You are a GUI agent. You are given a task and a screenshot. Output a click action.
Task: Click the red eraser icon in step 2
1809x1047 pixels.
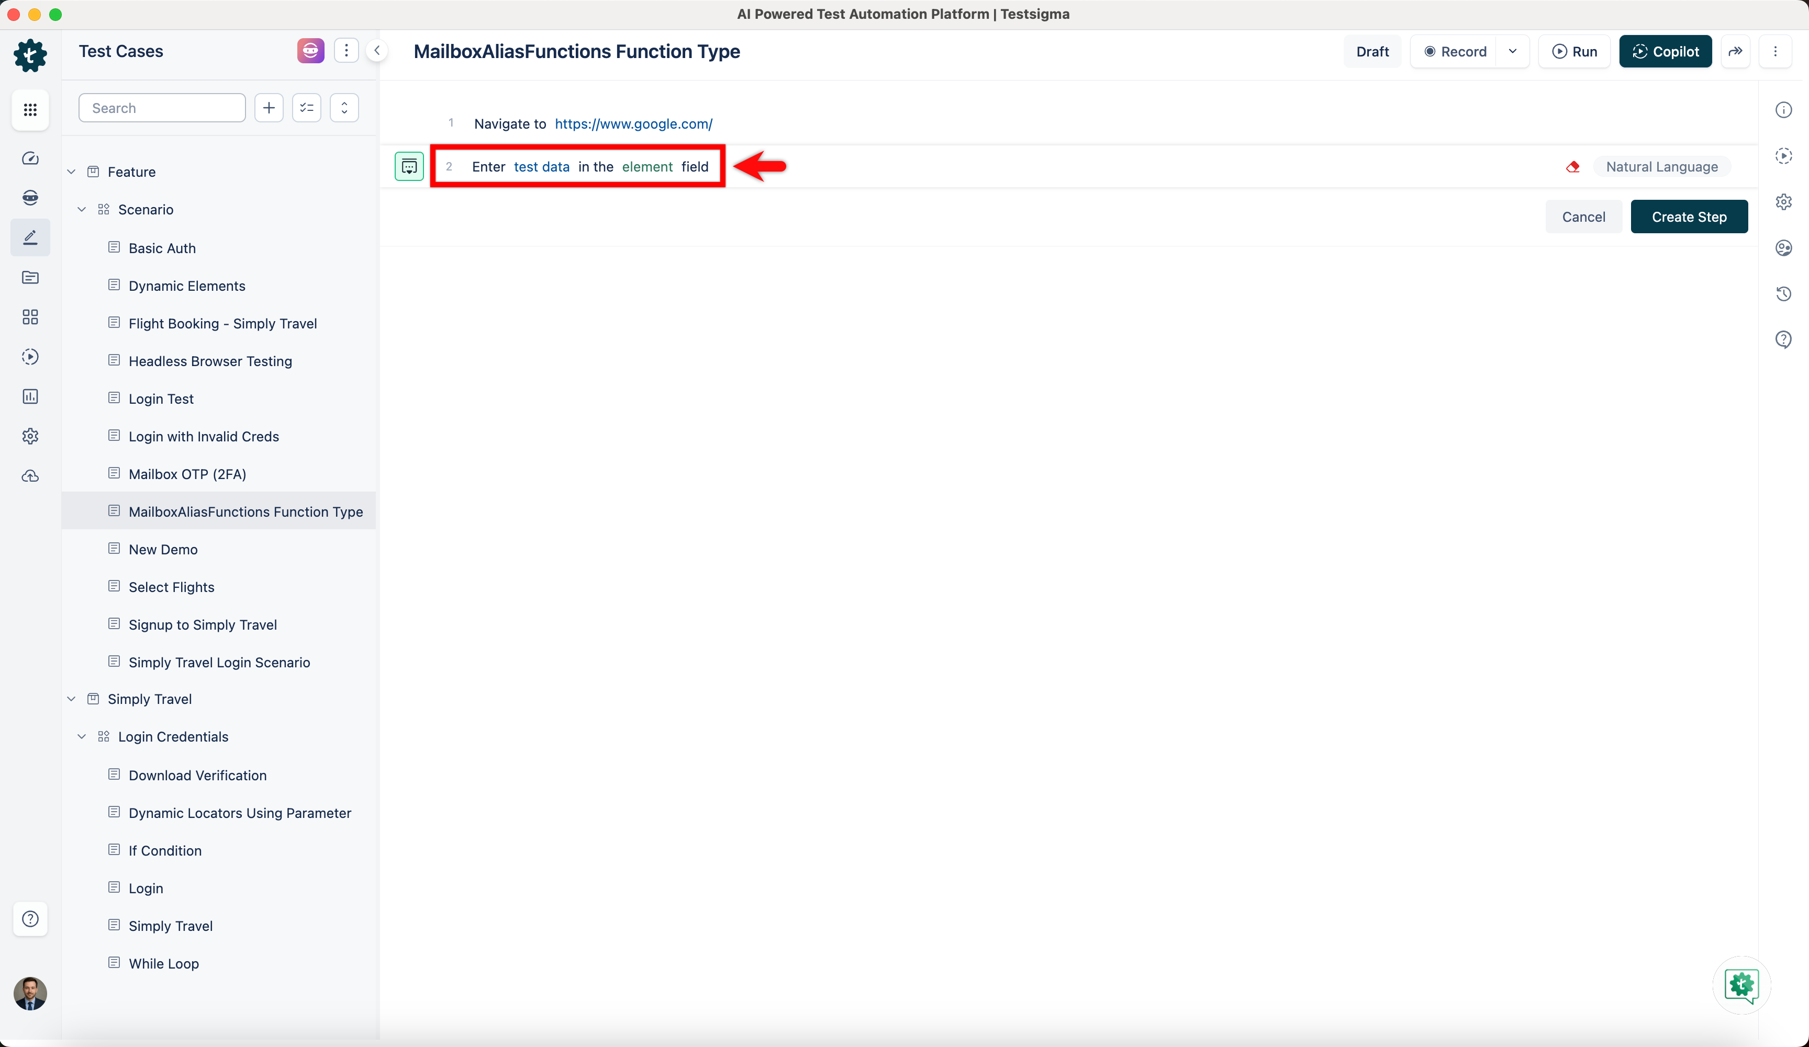[x=1573, y=167]
